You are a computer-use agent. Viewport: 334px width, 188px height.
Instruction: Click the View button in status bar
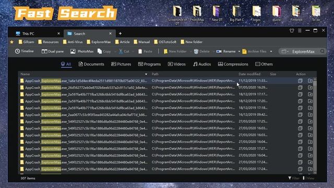[308, 178]
